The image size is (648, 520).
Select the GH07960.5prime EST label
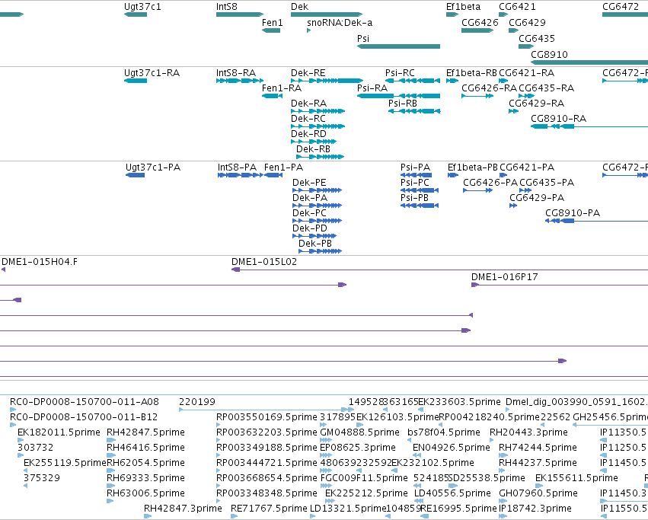click(538, 493)
